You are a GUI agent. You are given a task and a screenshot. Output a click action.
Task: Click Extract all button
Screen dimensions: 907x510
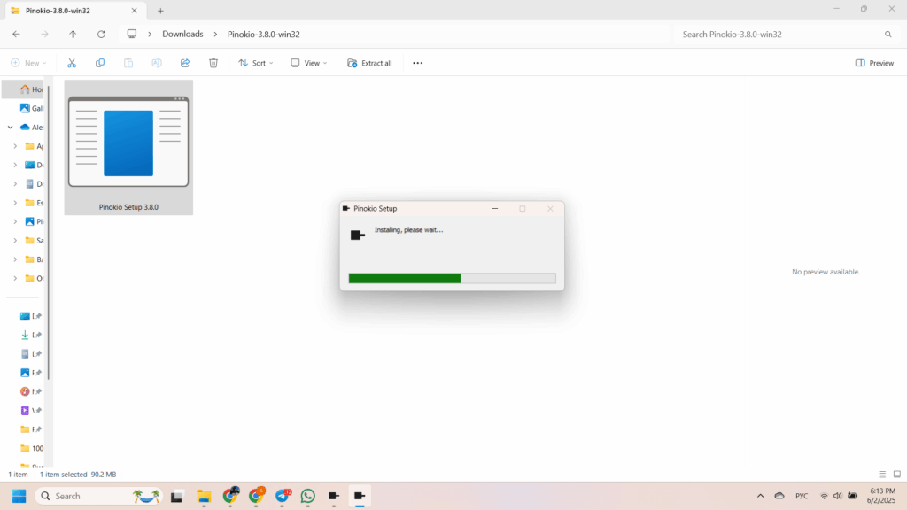369,63
